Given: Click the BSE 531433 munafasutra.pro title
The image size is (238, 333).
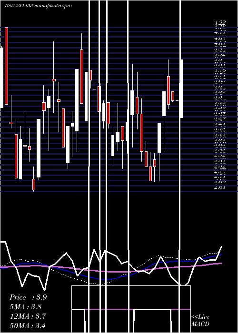Looking at the screenshot, I should [38, 6].
